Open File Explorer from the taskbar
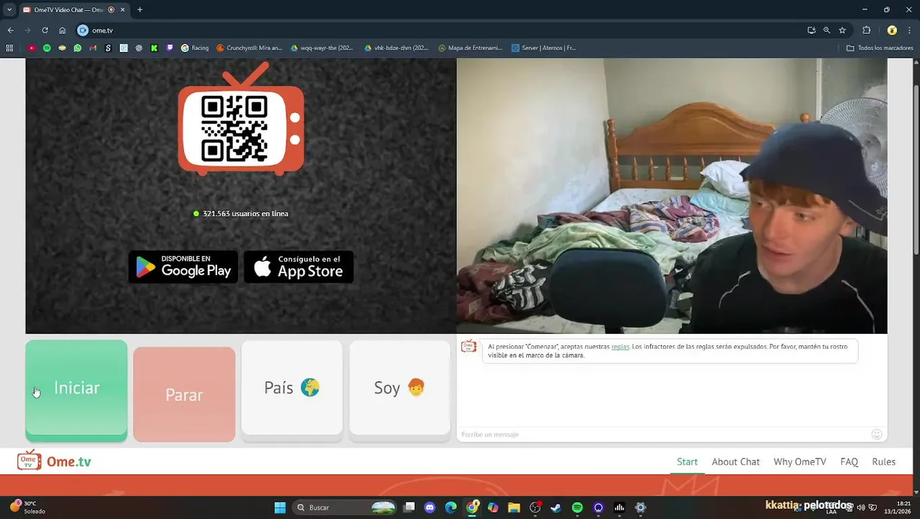The image size is (920, 519). point(514,507)
